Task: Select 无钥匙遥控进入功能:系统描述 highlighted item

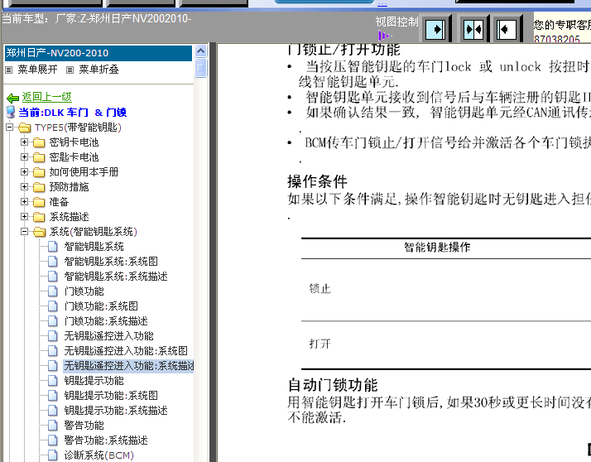Action: 128,366
